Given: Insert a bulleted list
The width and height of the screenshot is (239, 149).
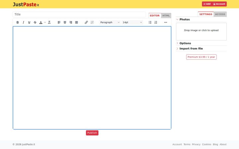Looking at the screenshot, I should coord(150,23).
